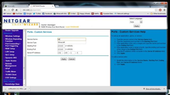This screenshot has width=170, height=95.
Task: Cancel the custom service form
Action: pos(72,59)
